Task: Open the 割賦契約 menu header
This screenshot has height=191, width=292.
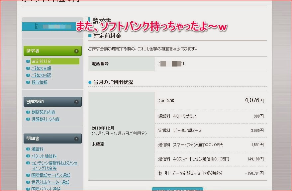Action: pyautogui.click(x=52, y=102)
